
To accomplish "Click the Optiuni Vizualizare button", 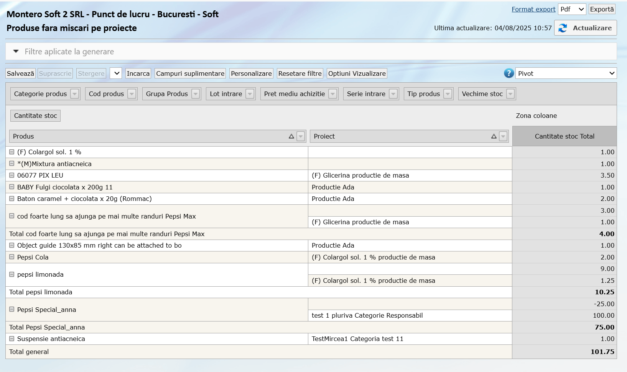I will tap(357, 73).
